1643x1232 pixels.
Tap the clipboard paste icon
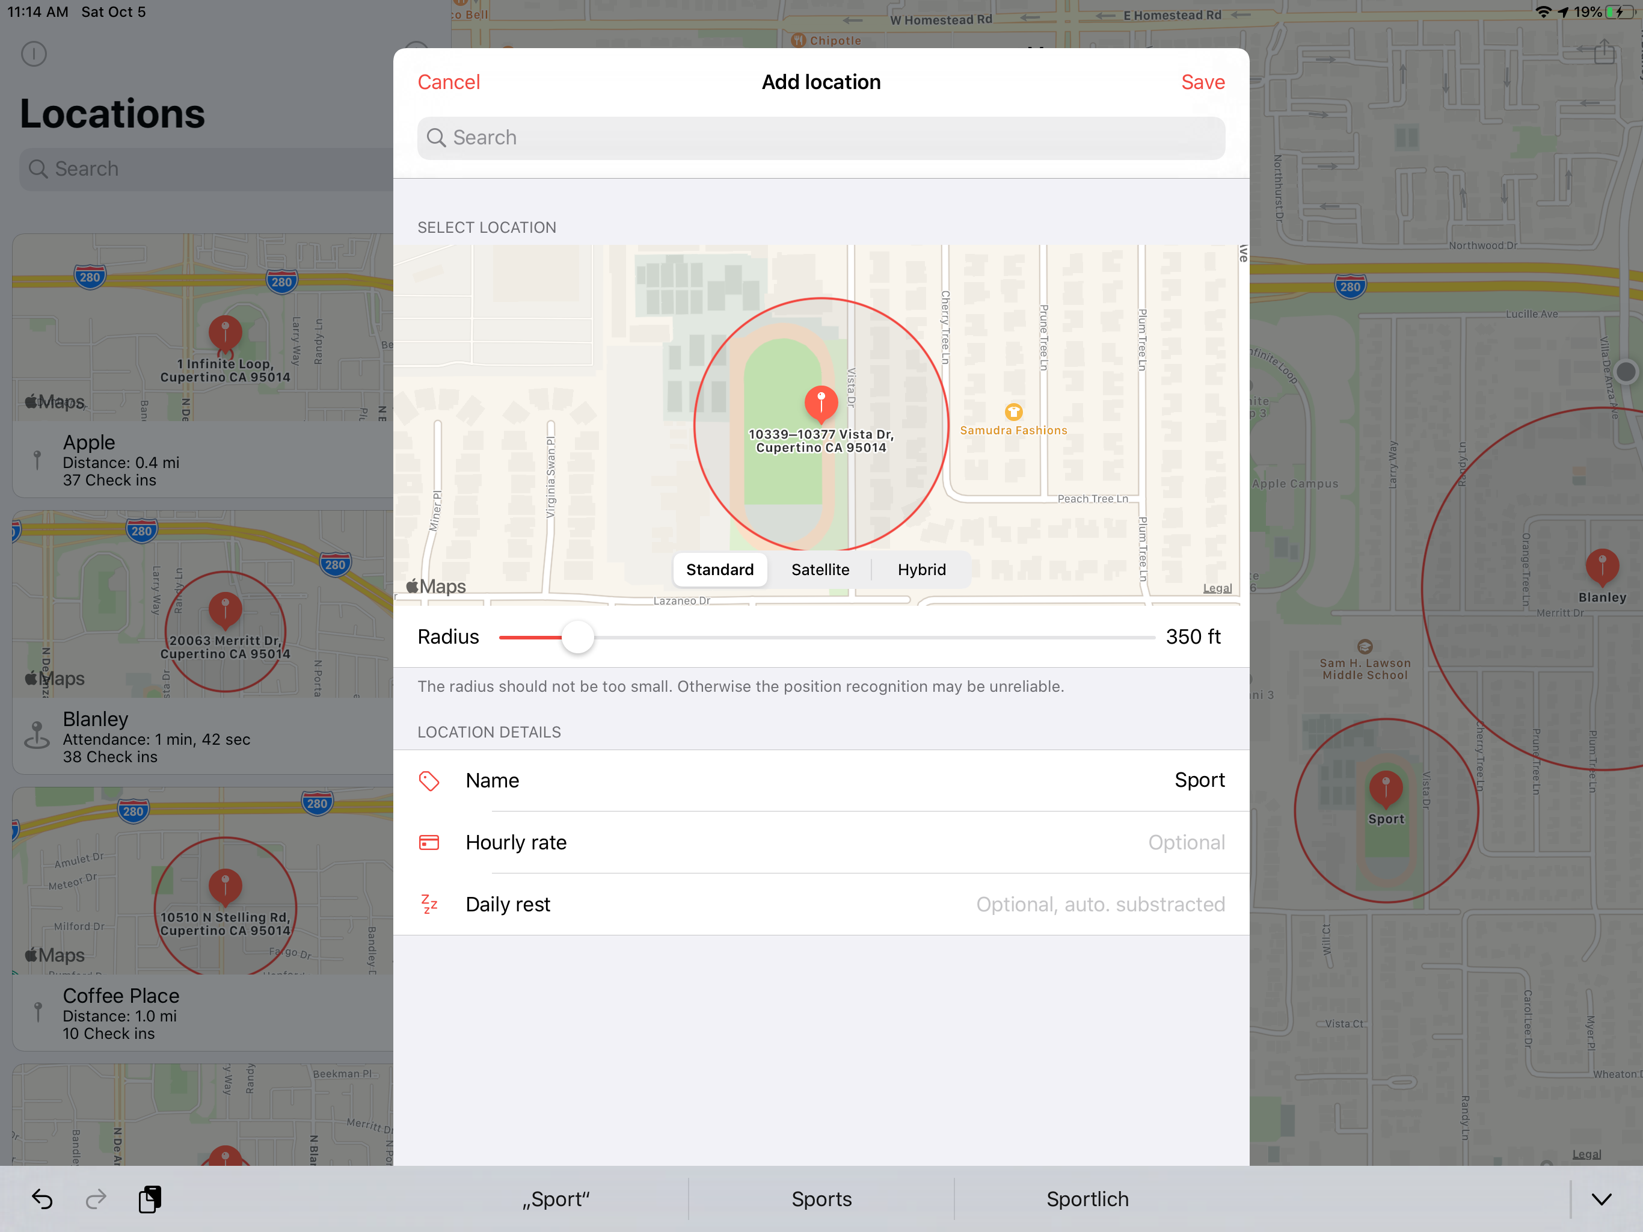click(x=150, y=1198)
